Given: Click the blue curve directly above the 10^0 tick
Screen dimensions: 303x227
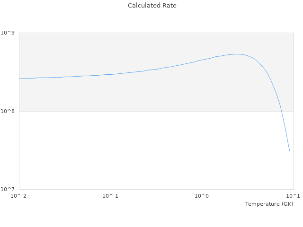Looking at the screenshot, I should [202, 60].
